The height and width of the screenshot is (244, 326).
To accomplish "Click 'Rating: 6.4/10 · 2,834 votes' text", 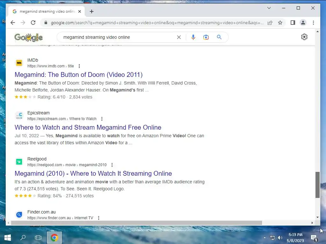I will point(65,97).
